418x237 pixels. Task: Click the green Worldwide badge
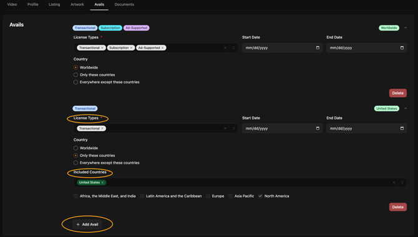click(389, 28)
